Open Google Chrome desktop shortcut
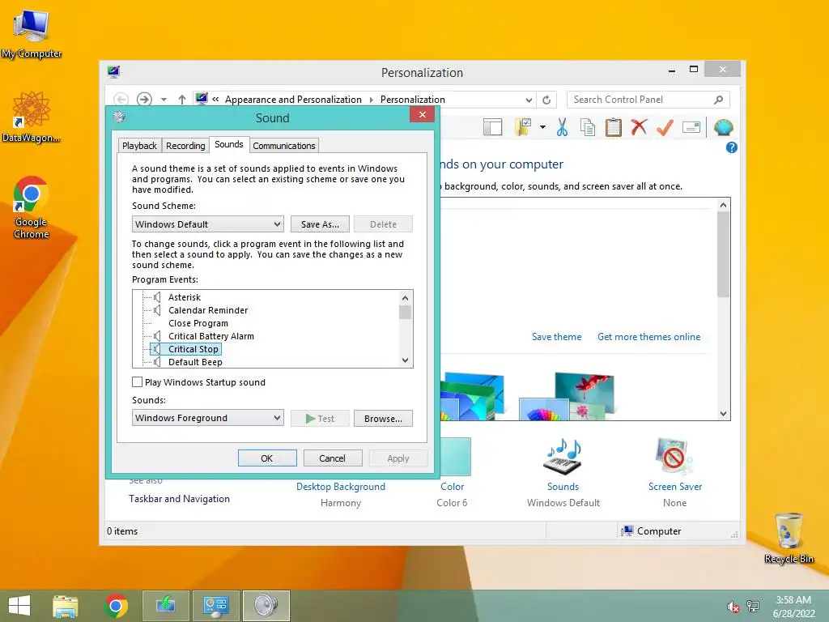 [32, 207]
